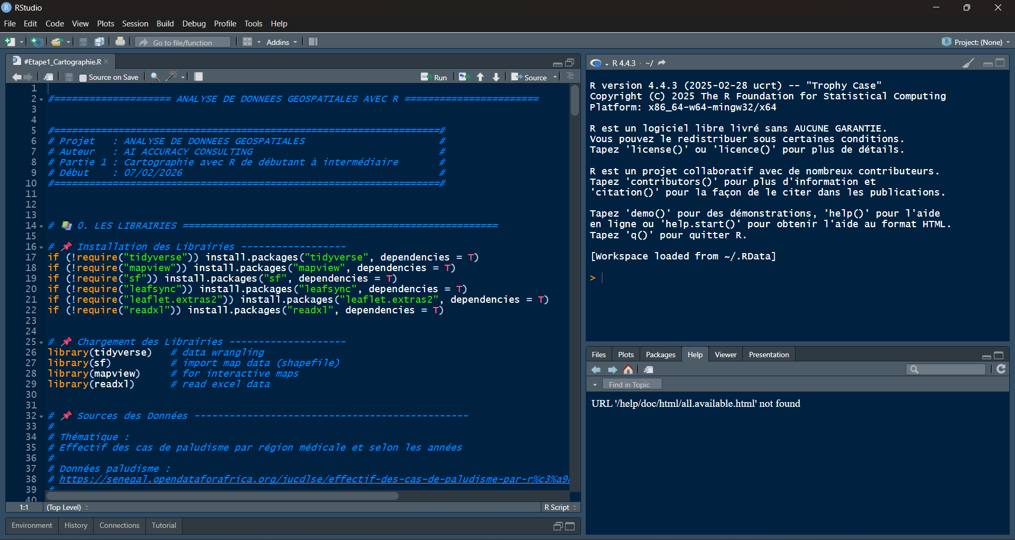Refresh the help topic page
The width and height of the screenshot is (1015, 540).
(1001, 369)
